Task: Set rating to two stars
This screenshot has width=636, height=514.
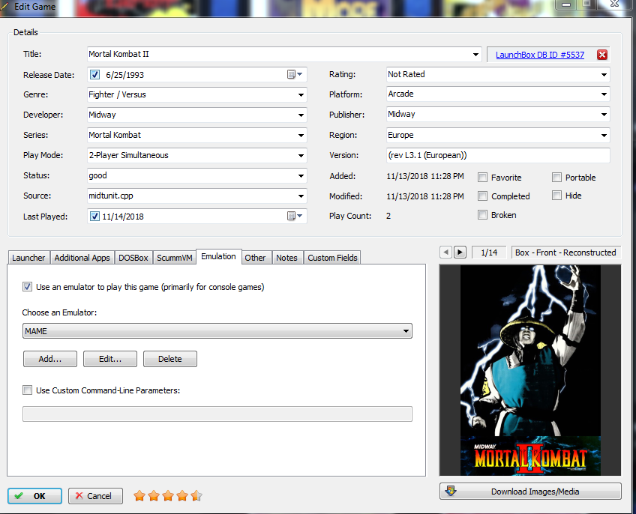Action: coord(154,495)
